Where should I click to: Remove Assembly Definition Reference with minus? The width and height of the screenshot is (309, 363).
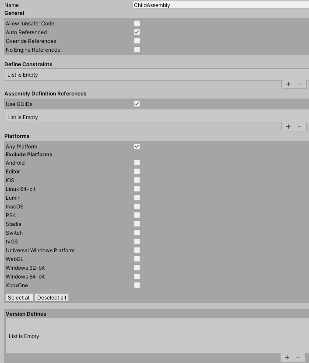click(x=299, y=127)
